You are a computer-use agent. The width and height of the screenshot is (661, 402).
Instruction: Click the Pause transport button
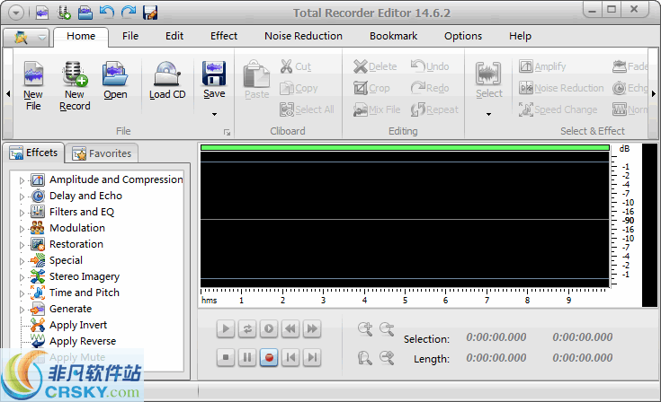(x=247, y=358)
